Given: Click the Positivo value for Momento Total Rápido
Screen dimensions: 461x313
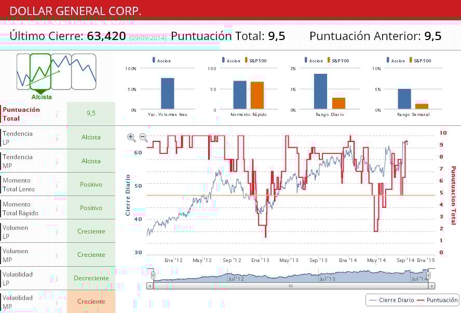Looking at the screenshot, I should click(x=91, y=208).
